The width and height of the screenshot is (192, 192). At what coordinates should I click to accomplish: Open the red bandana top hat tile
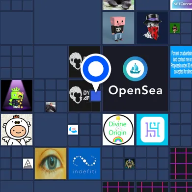[x=152, y=28]
